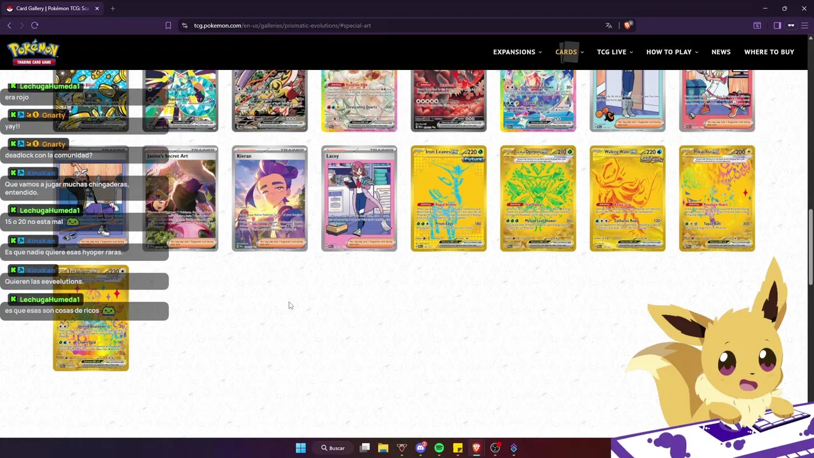Bookmark this page with the bookmark icon
The width and height of the screenshot is (814, 458).
(x=168, y=25)
